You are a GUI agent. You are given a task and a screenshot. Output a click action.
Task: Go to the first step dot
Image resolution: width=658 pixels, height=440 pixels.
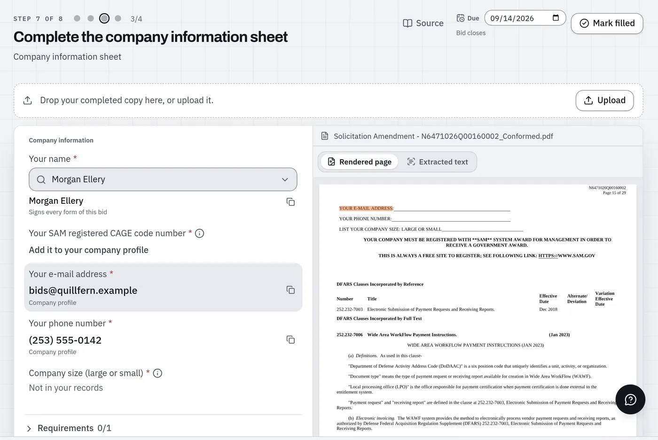click(x=77, y=18)
